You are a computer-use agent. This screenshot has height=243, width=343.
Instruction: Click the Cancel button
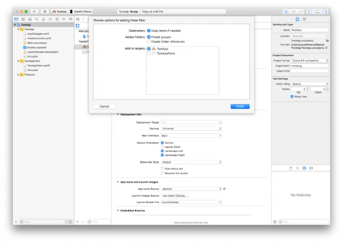tap(104, 106)
